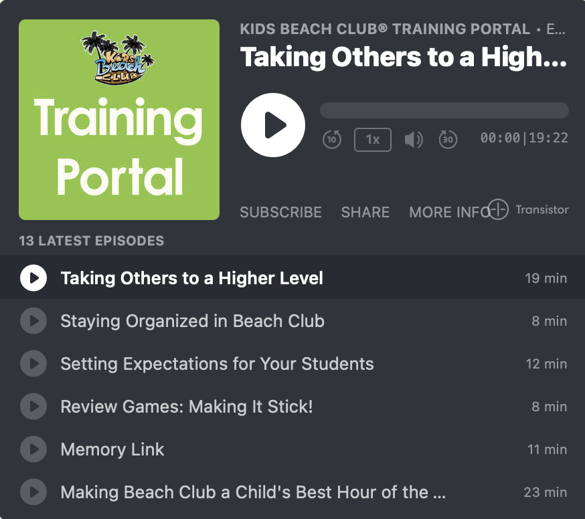Open the Share options
585x519 pixels.
[x=365, y=212]
